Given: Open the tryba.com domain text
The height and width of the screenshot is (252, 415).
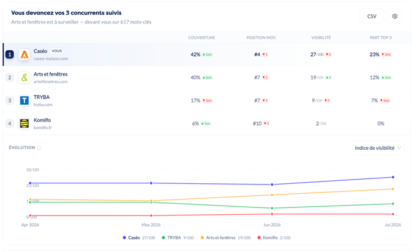Looking at the screenshot, I should point(43,105).
